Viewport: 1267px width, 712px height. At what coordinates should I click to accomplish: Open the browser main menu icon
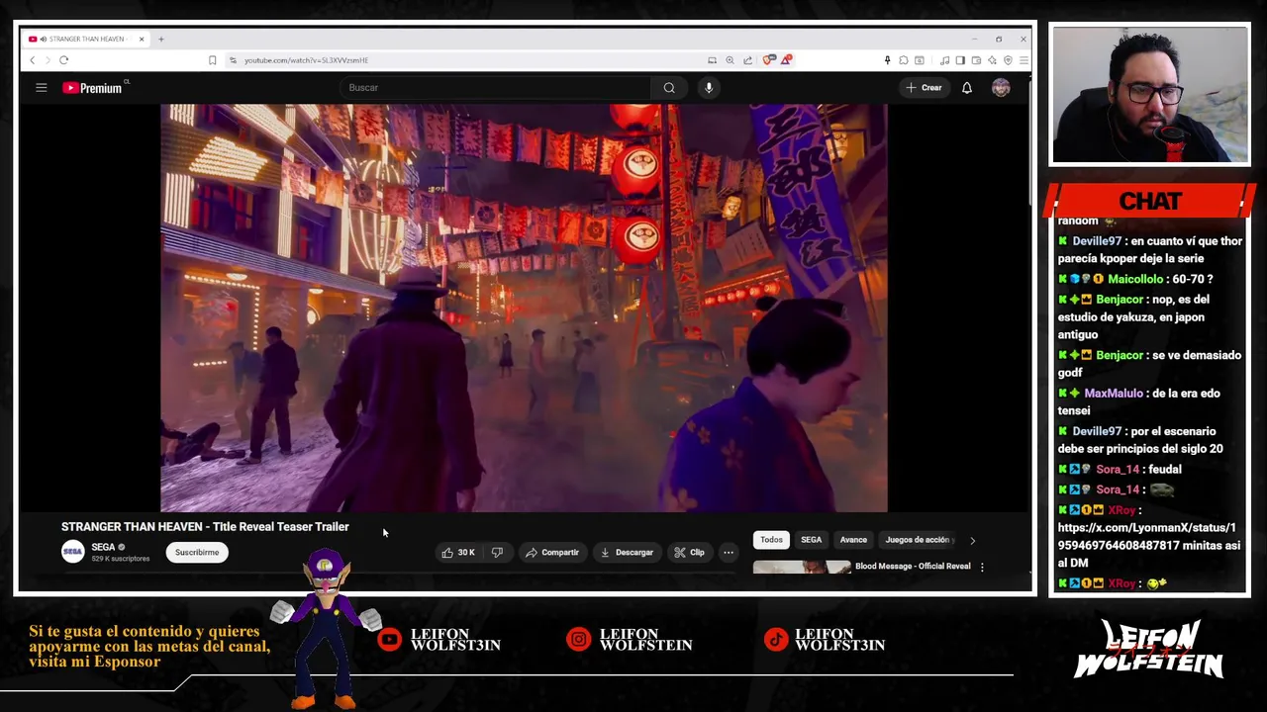[x=1023, y=60]
